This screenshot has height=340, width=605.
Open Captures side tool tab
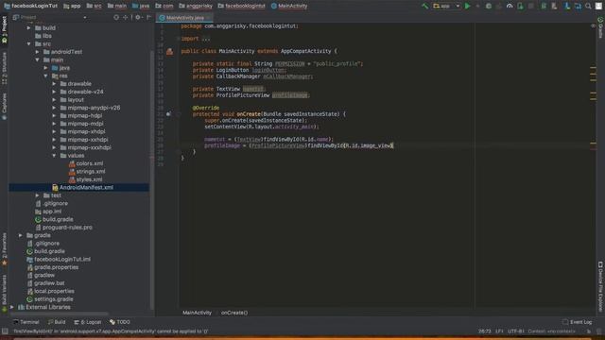point(4,106)
